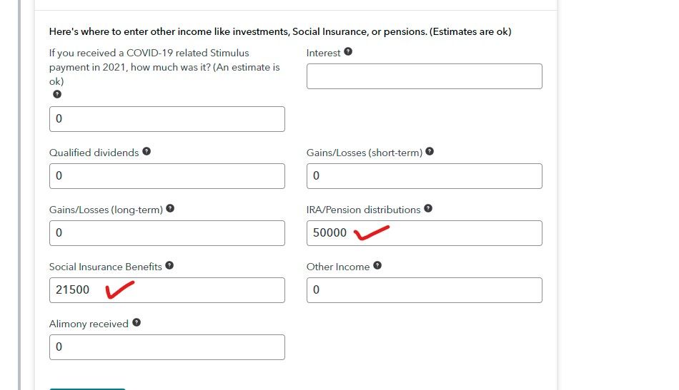Select the COVID-19 Stimulus payment field

pyautogui.click(x=167, y=119)
